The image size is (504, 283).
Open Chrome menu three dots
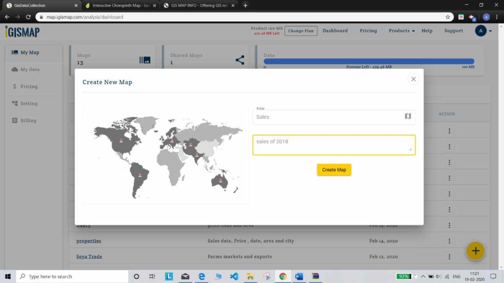coord(497,17)
